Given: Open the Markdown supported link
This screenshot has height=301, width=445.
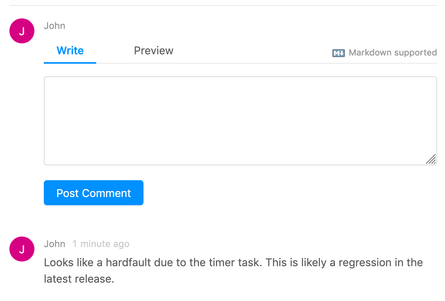Looking at the screenshot, I should point(392,53).
